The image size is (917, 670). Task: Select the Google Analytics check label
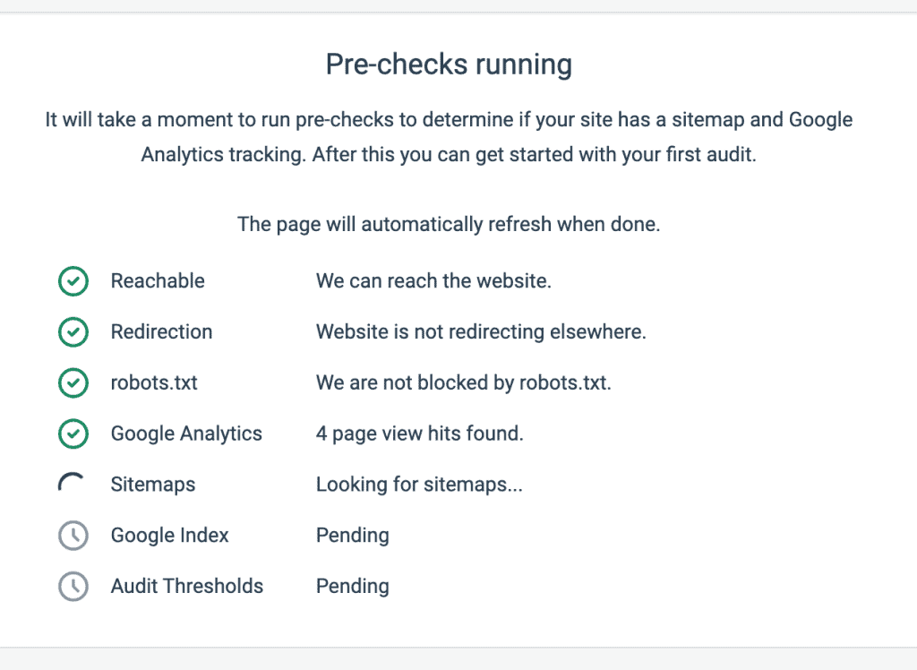click(x=186, y=434)
